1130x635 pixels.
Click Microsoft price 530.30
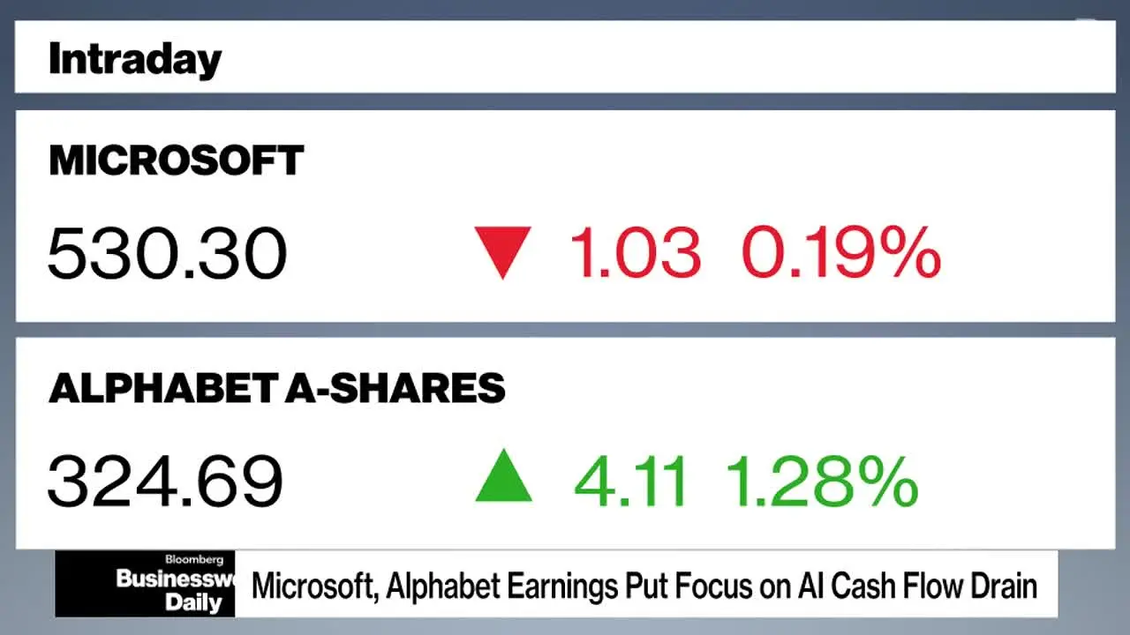tap(168, 254)
